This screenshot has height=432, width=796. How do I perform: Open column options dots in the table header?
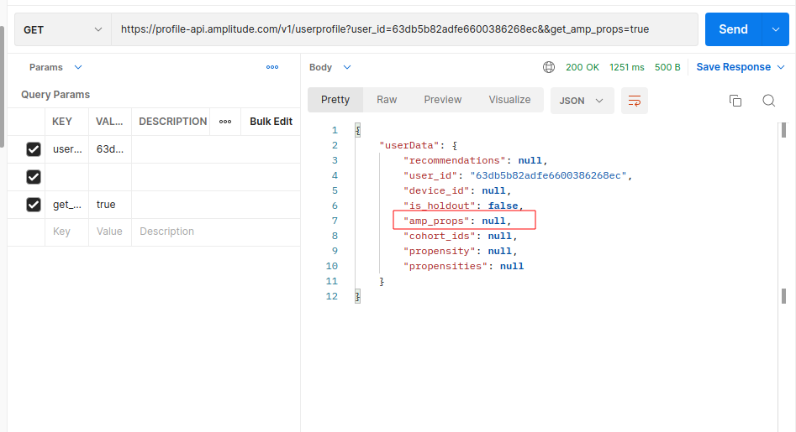coord(225,122)
